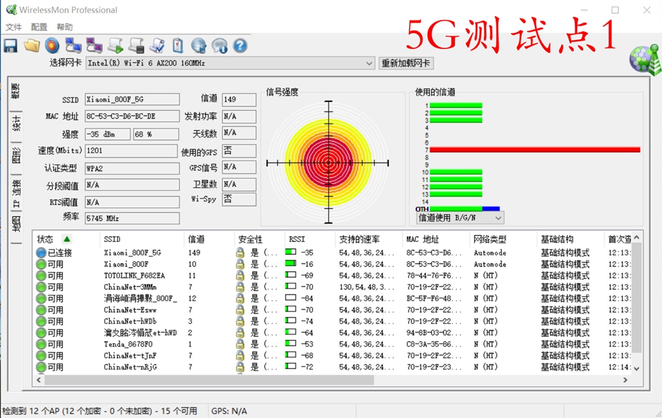Open a log file via the folder icon
This screenshot has width=662, height=418.
click(x=32, y=45)
